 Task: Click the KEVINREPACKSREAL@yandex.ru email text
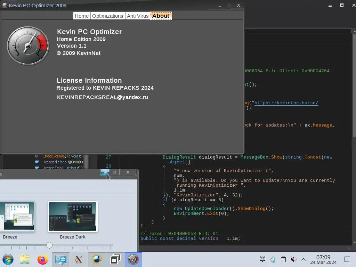click(103, 97)
